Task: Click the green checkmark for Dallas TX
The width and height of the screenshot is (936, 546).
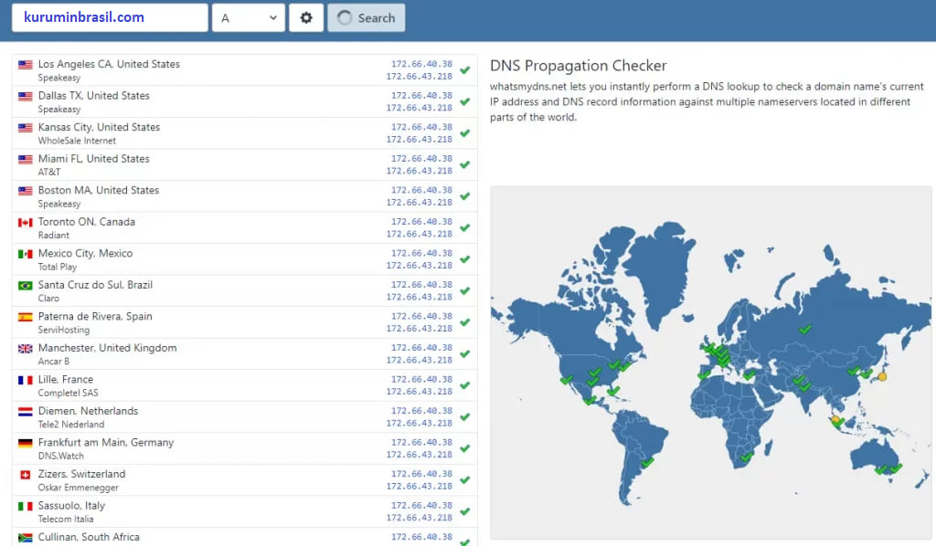Action: point(464,101)
